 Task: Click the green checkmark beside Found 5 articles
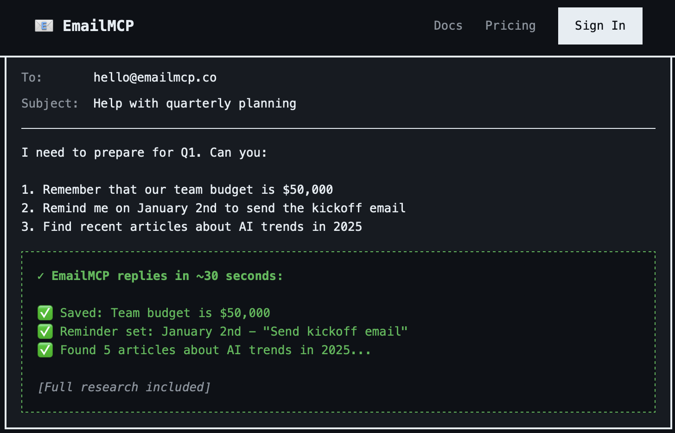point(45,350)
